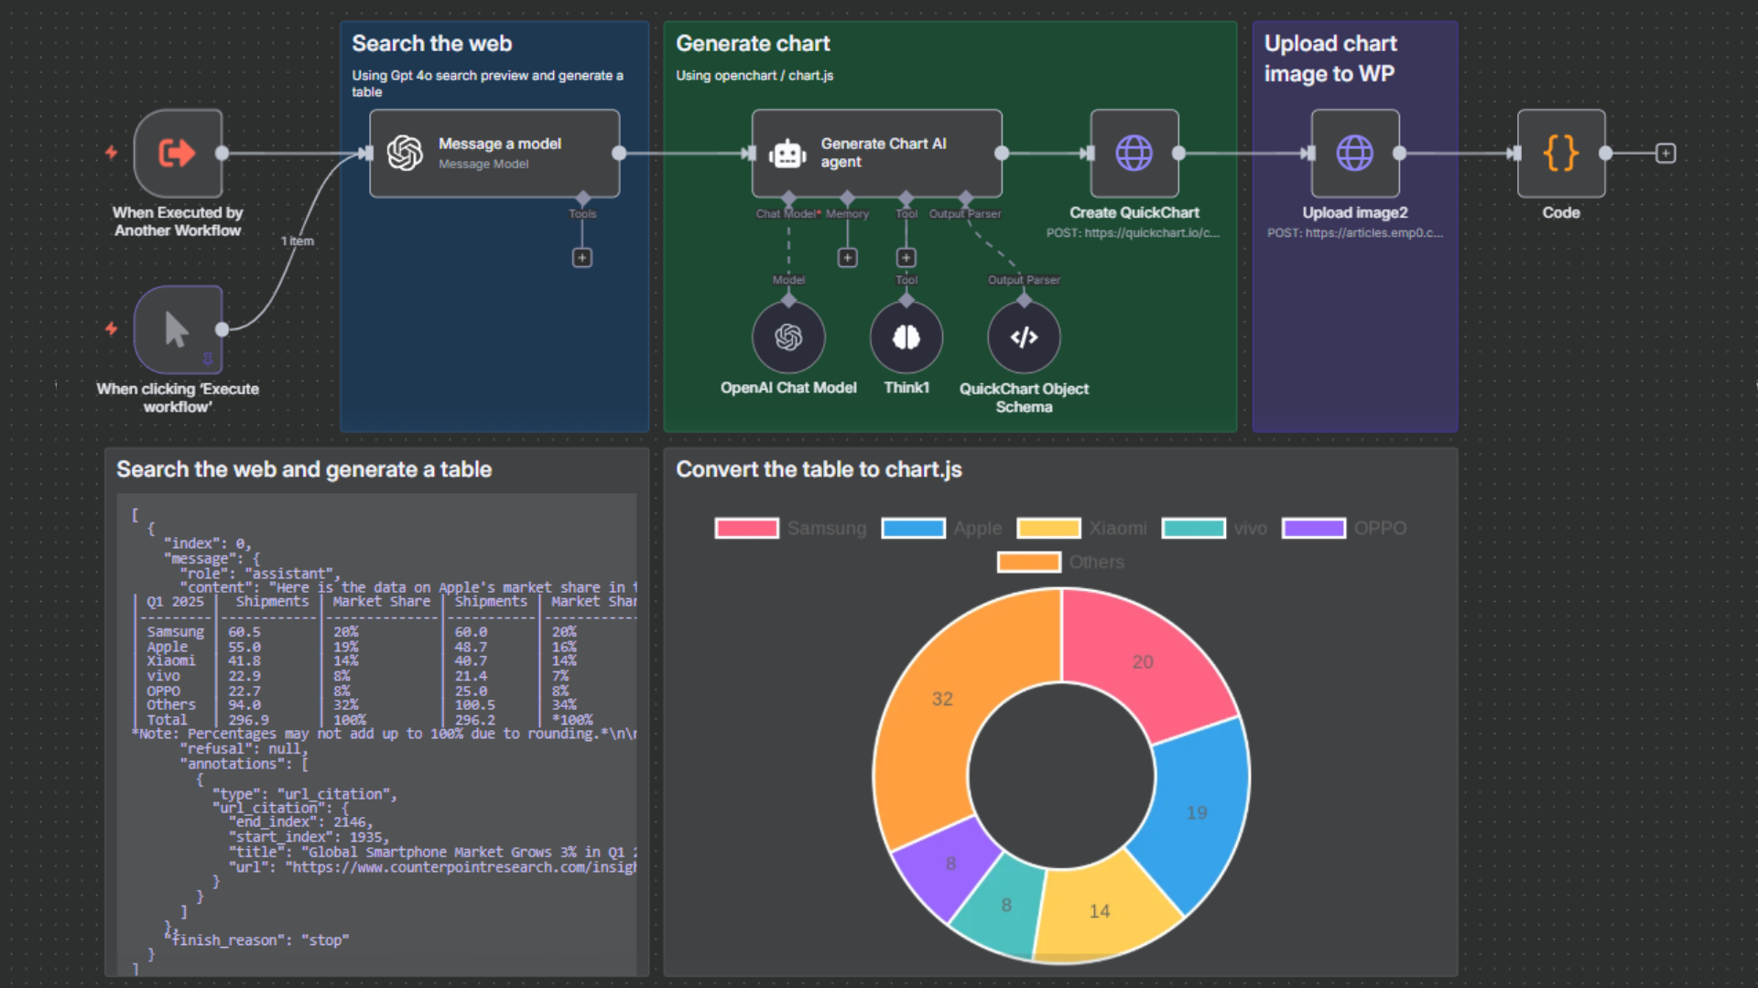Click the lightning trigger icon beside Execute workflow node

point(112,328)
